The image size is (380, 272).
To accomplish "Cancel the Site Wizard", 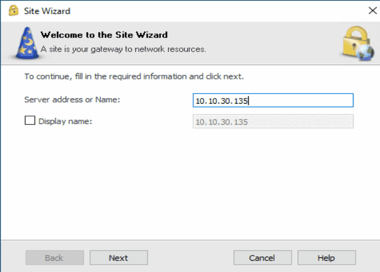I will (x=262, y=258).
